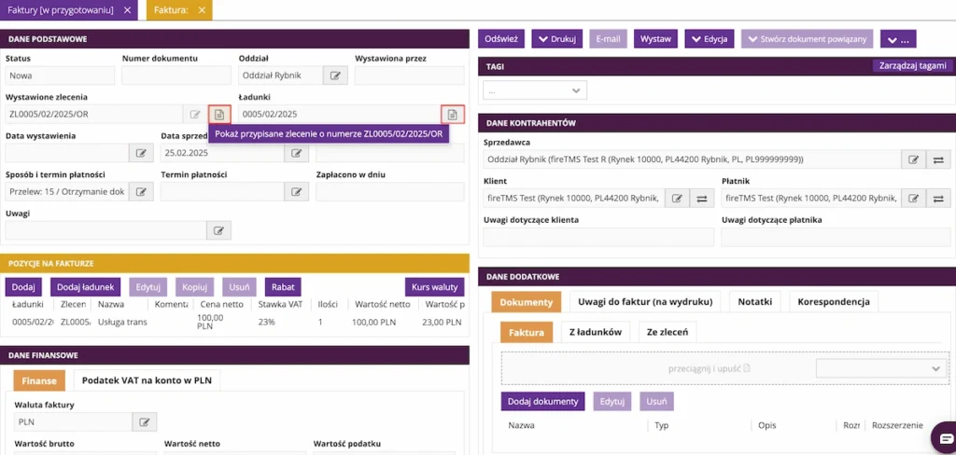Screen dimensions: 956x455
Task: Click the Dodaj invoice position button
Action: (x=23, y=287)
